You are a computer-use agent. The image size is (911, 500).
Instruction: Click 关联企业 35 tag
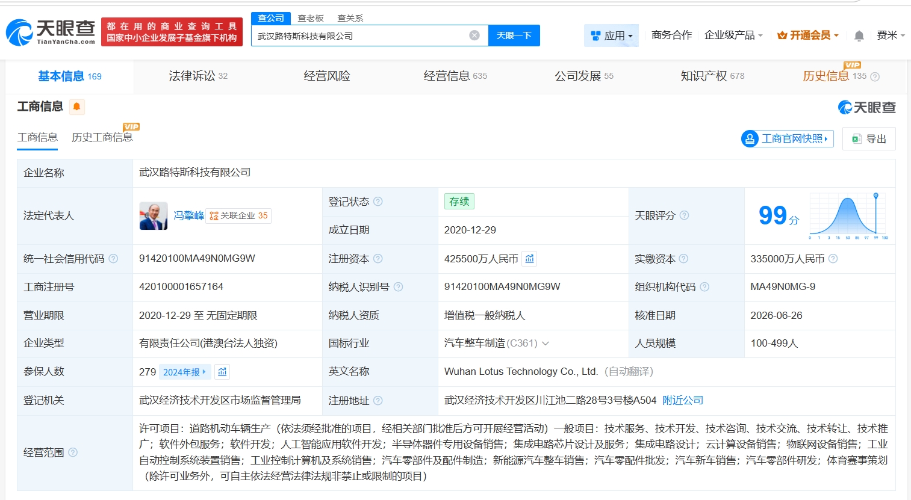click(x=238, y=216)
